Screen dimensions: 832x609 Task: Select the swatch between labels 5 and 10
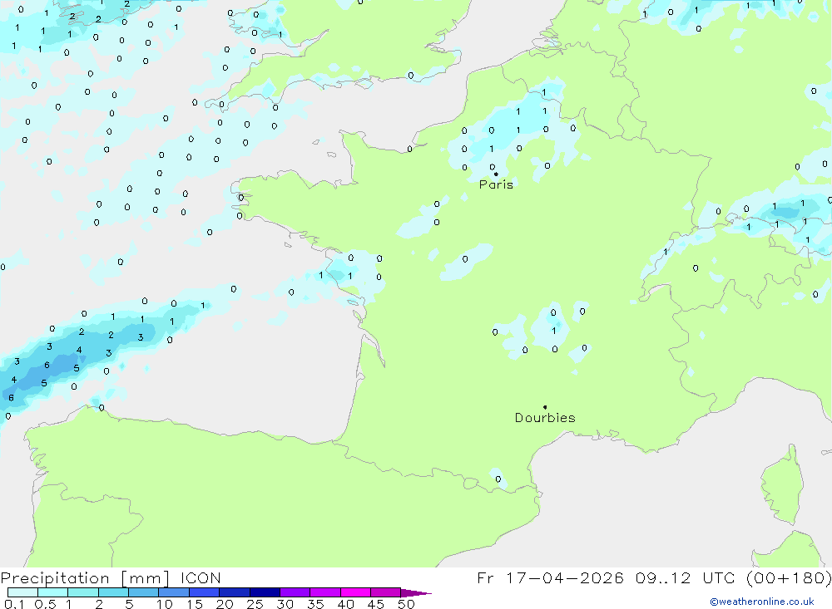pos(143,592)
